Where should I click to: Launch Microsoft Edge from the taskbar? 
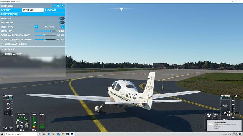[49, 134]
